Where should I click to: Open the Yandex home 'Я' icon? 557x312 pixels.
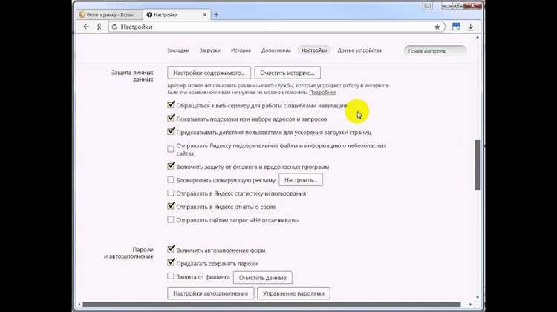coord(99,27)
